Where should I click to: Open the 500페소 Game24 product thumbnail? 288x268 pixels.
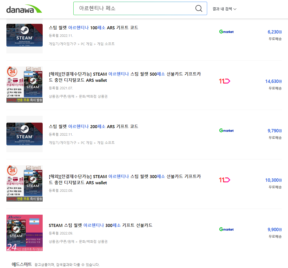(25, 85)
